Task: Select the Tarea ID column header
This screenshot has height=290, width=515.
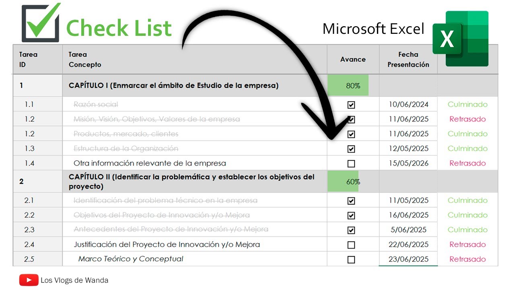Action: [37, 59]
